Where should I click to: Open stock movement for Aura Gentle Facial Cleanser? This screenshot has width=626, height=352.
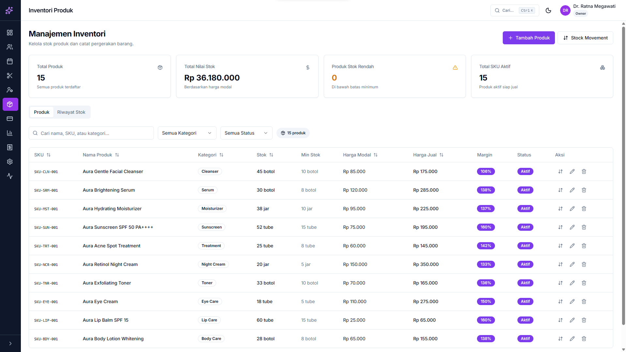tap(560, 171)
